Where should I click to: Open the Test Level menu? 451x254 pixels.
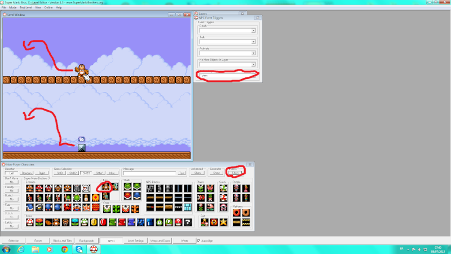pos(25,7)
